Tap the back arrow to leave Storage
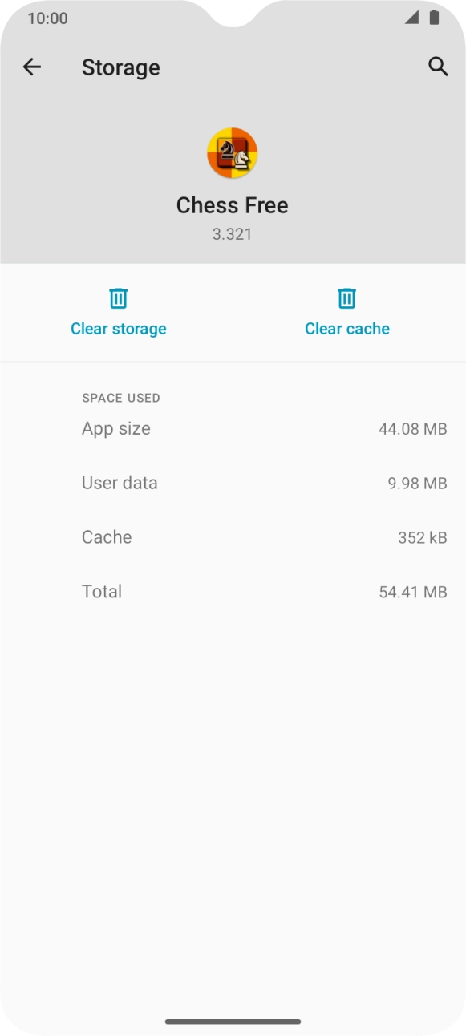Viewport: 466px width, 1036px height. (32, 67)
